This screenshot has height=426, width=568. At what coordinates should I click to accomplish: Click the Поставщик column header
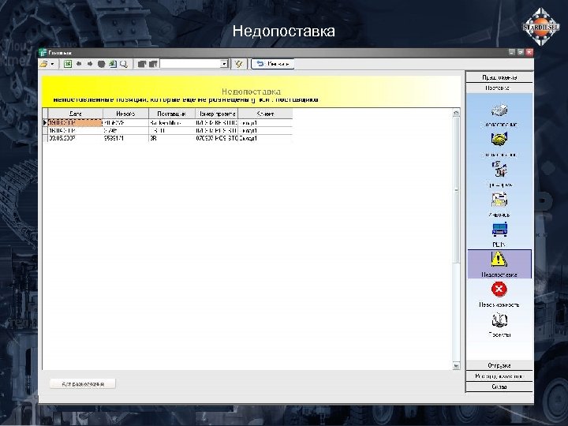[x=172, y=114]
